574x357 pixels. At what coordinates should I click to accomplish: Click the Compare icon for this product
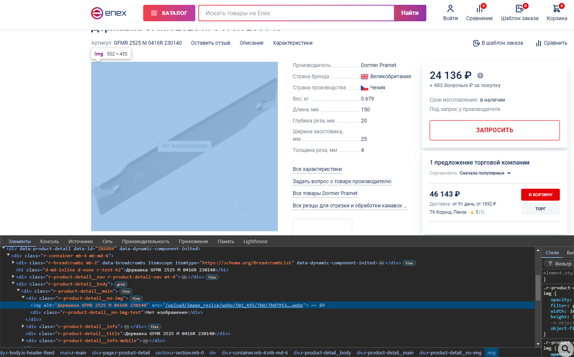551,43
